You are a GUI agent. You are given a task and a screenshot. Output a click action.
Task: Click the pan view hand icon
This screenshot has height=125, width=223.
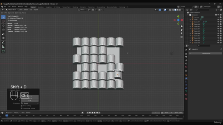182,30
